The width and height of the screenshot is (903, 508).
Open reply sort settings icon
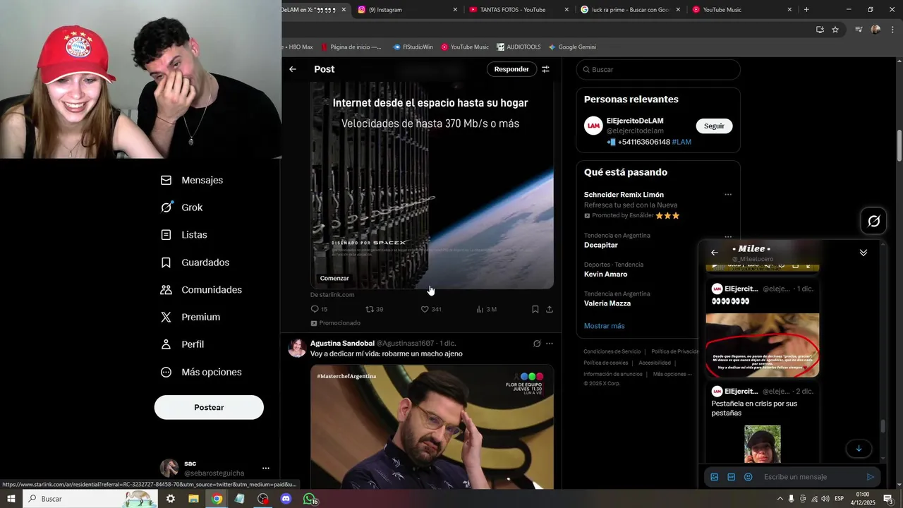coord(545,69)
